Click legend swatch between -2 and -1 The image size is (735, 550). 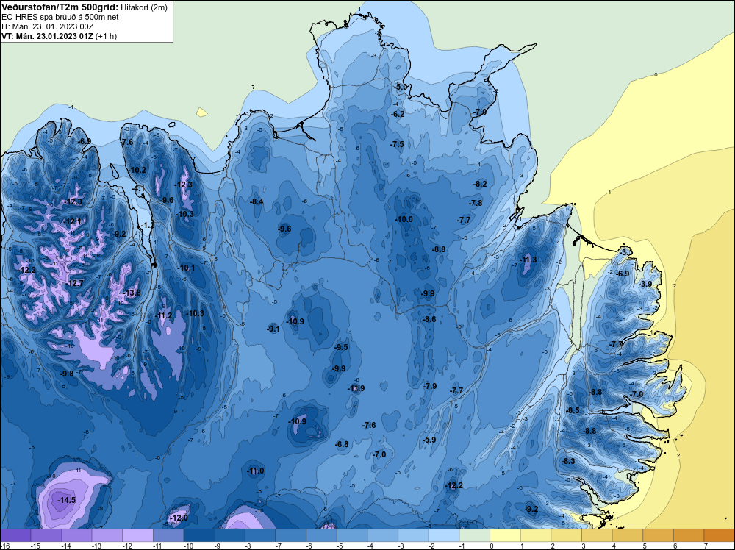(x=443, y=535)
